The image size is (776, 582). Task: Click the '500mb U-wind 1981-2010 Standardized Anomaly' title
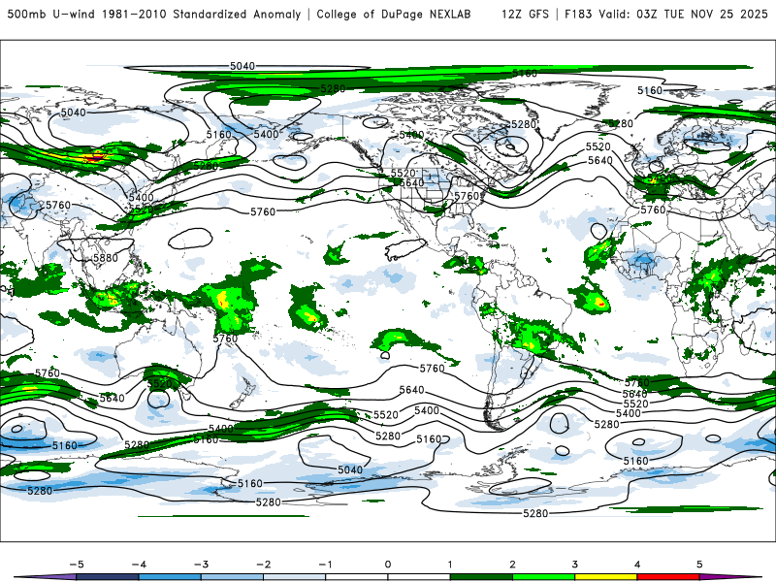tap(154, 14)
